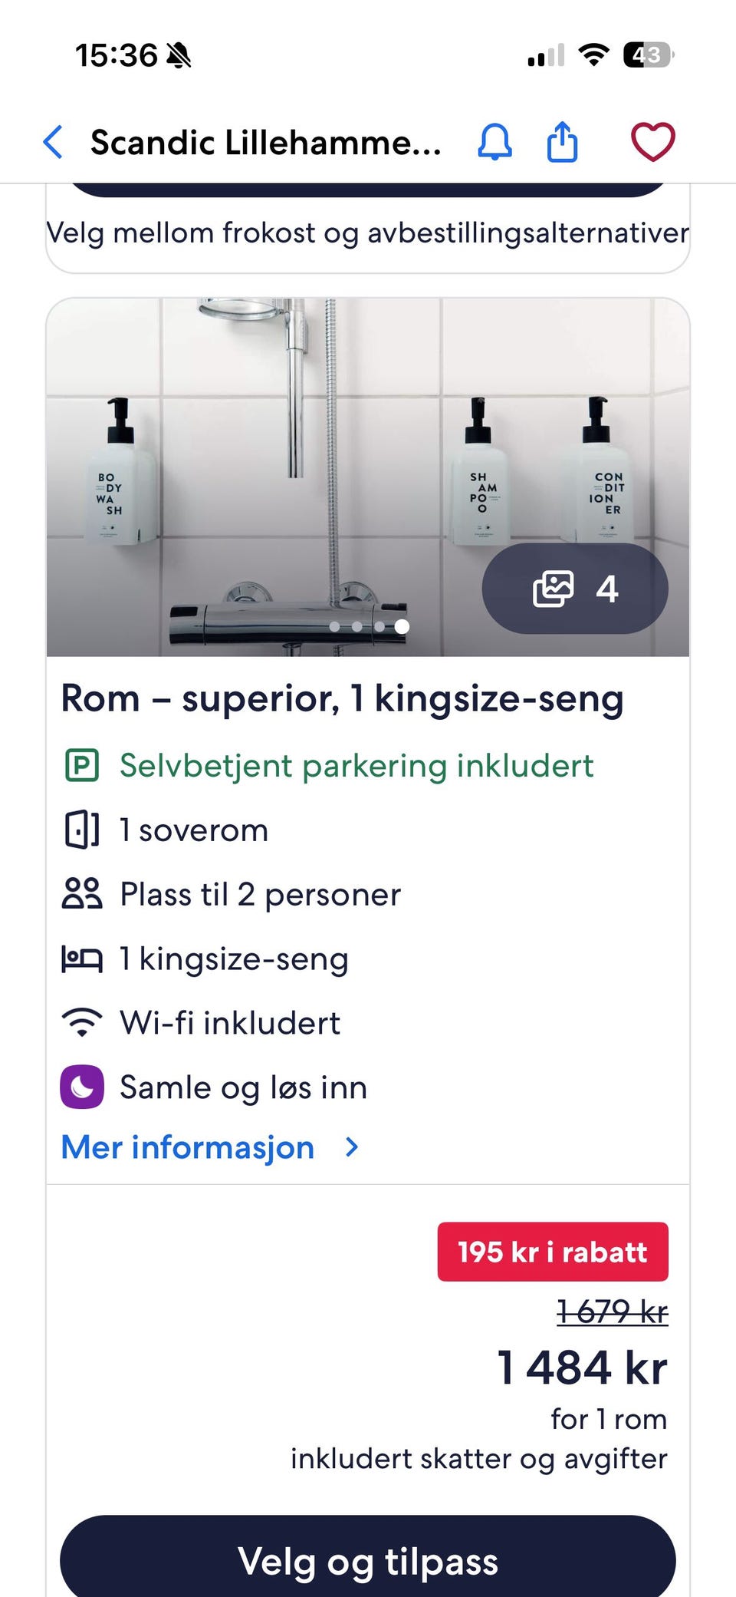
Task: Tap the Wi-fi included icon
Action: (x=82, y=1023)
